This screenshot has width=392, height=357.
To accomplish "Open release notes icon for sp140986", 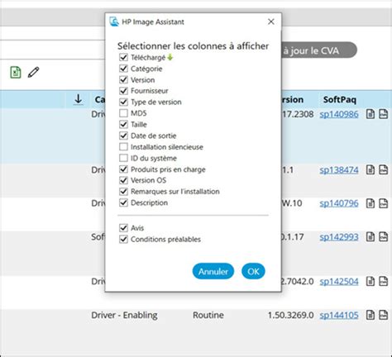I will pyautogui.click(x=370, y=114).
